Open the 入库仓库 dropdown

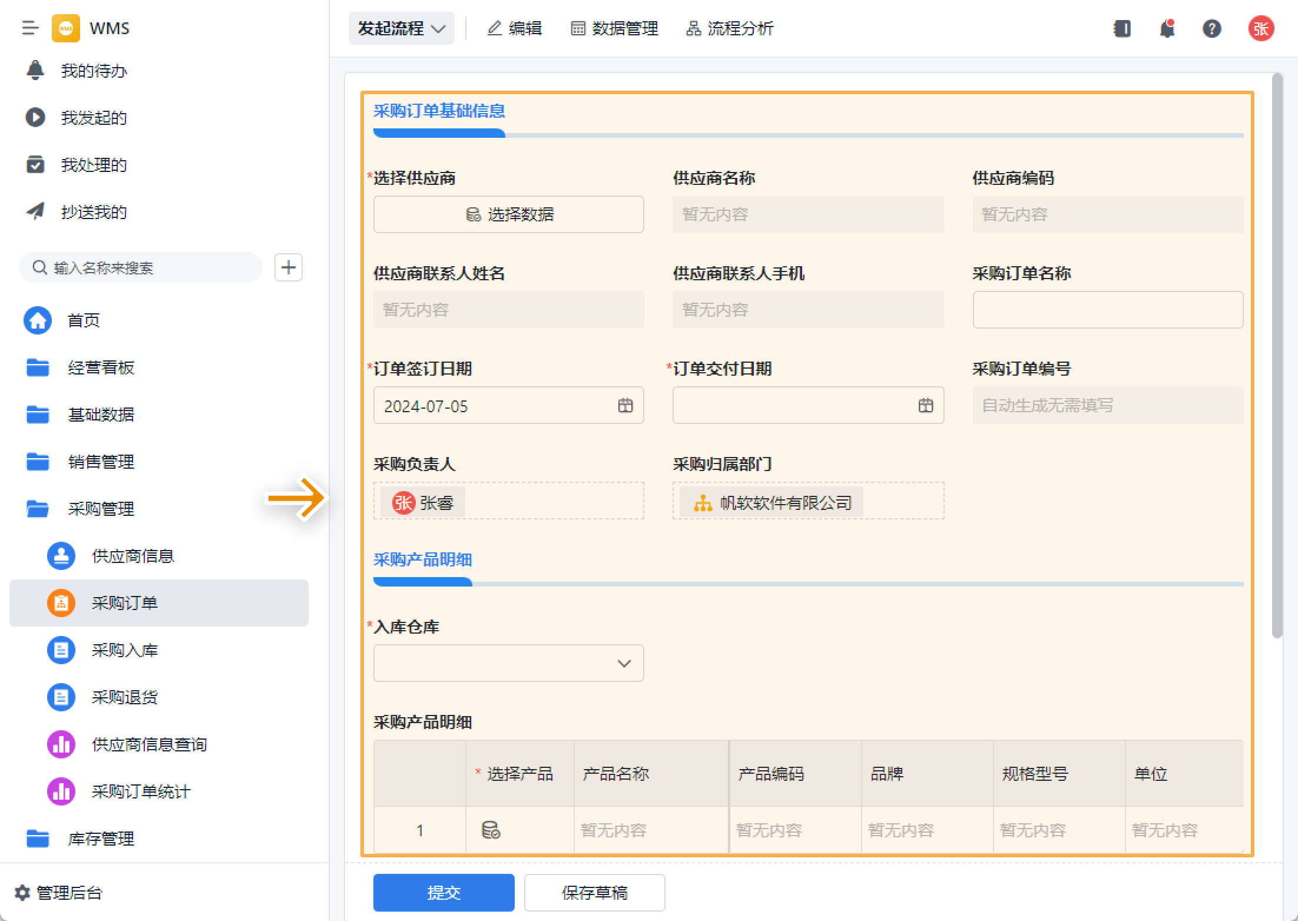click(508, 664)
